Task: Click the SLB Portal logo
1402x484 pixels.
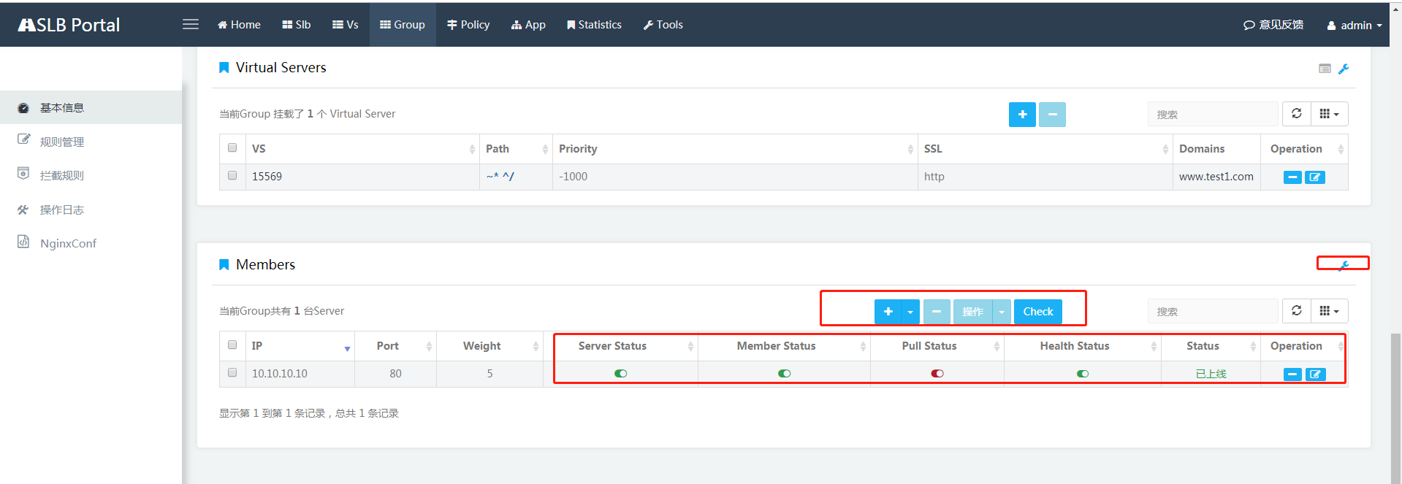Action: pos(69,25)
